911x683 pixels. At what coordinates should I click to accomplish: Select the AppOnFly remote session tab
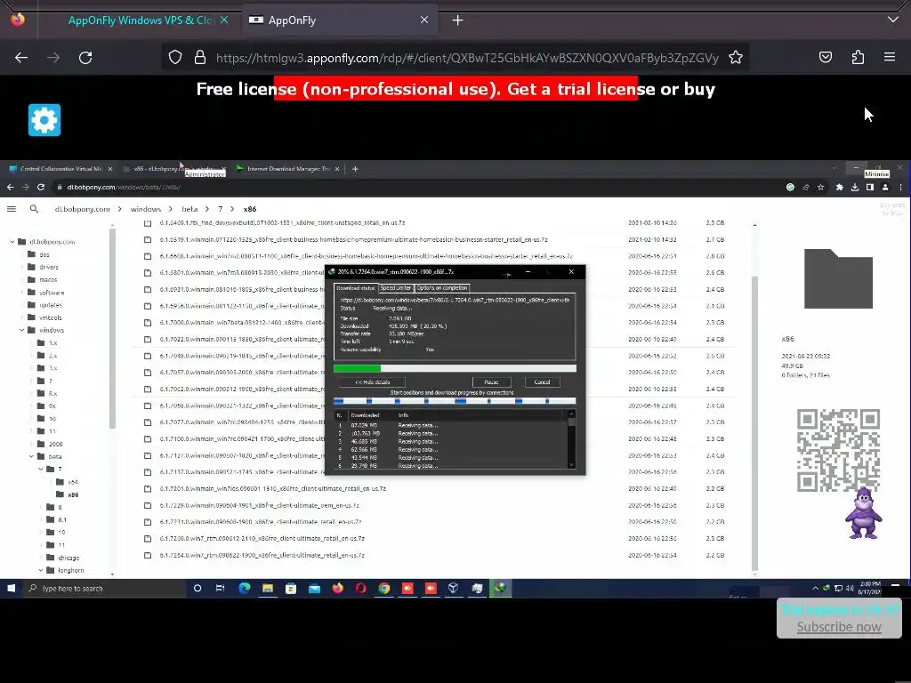coord(340,20)
